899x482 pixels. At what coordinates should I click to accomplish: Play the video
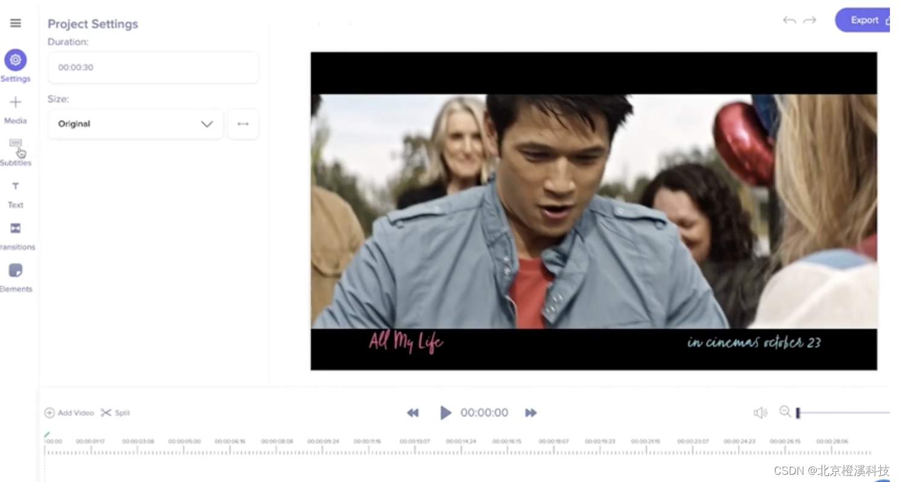pyautogui.click(x=445, y=413)
